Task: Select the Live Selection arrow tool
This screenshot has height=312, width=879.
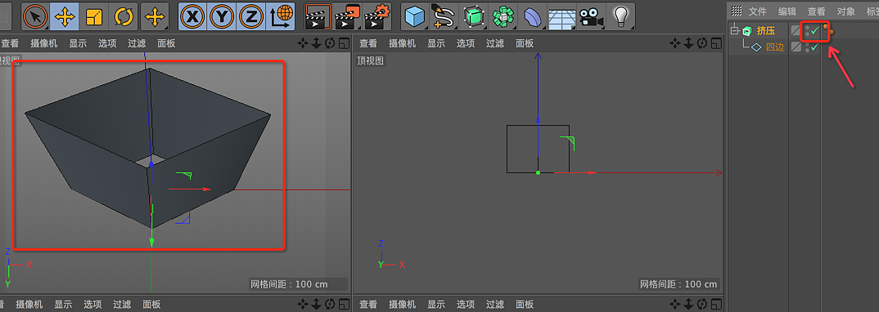Action: pos(35,17)
